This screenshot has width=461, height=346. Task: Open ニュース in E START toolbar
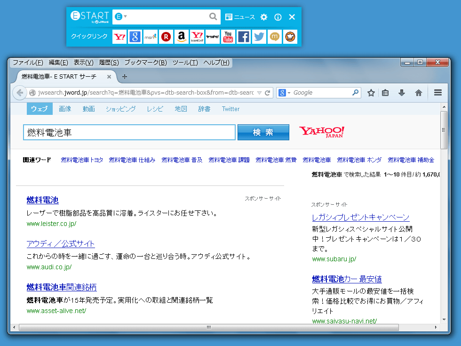point(240,17)
